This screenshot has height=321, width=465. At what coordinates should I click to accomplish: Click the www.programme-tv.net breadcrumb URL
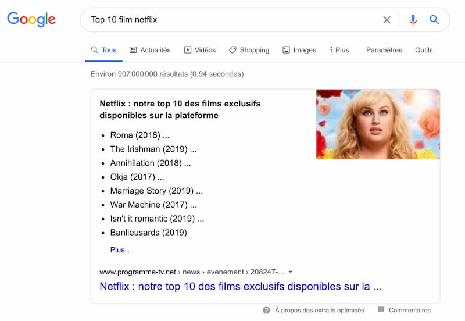tap(192, 272)
